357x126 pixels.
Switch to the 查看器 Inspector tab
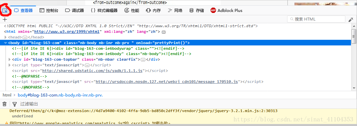point(23,10)
